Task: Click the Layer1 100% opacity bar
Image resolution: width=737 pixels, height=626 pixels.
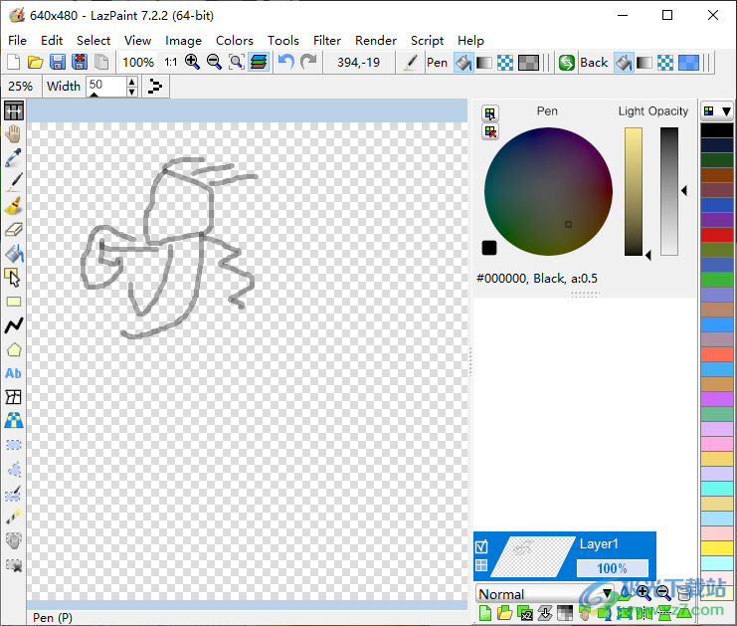Action: click(x=612, y=568)
